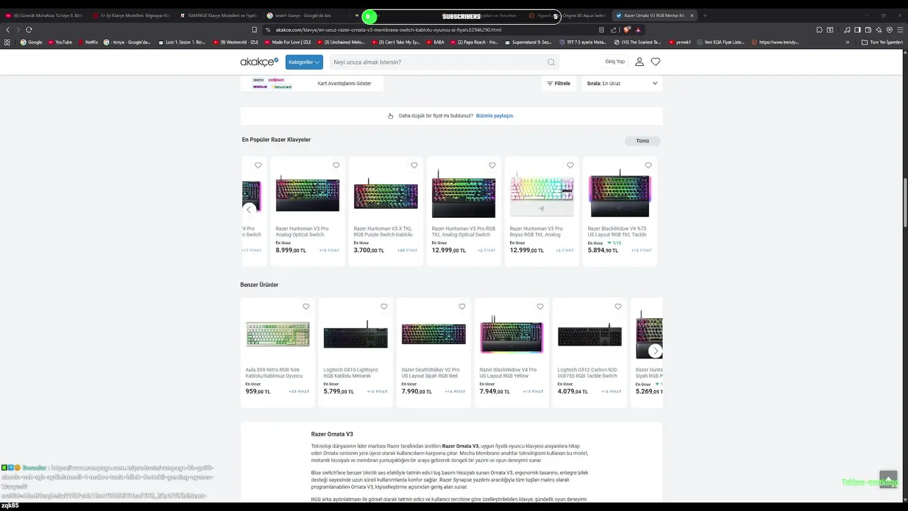908x511 pixels.
Task: Click '+13 FİYAT' on BlackWidow V4 %75 card
Action: tap(641, 251)
